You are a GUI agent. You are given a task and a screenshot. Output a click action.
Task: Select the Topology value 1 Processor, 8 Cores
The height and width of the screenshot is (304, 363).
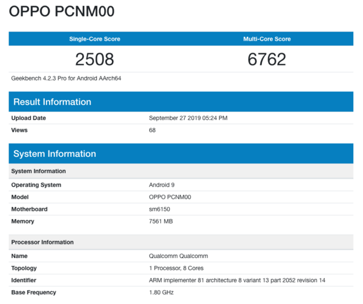coord(177,268)
